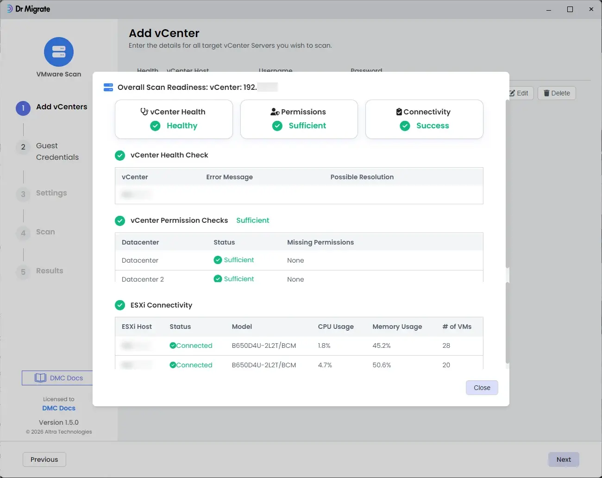The height and width of the screenshot is (478, 602).
Task: Close the scan readiness dialog
Action: click(482, 388)
